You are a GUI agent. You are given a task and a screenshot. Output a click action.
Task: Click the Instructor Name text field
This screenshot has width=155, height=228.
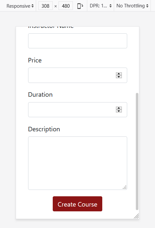click(x=78, y=41)
